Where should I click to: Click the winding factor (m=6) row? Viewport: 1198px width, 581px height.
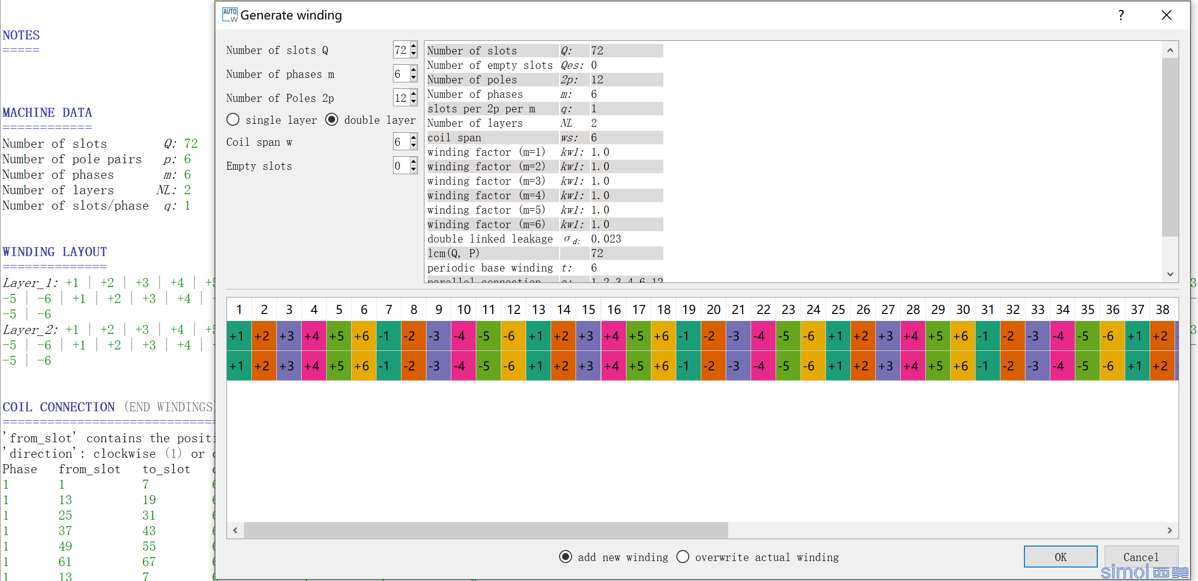(x=545, y=224)
